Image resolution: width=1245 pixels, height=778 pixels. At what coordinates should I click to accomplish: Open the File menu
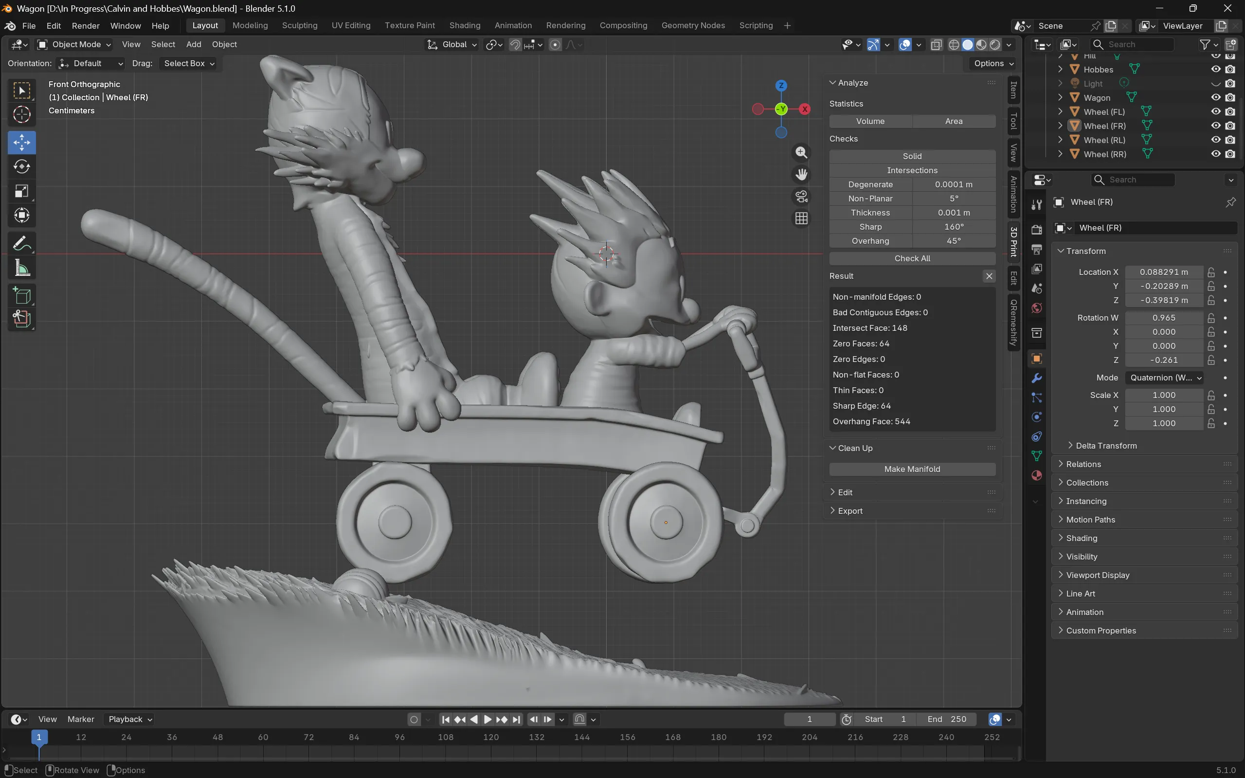pos(29,26)
